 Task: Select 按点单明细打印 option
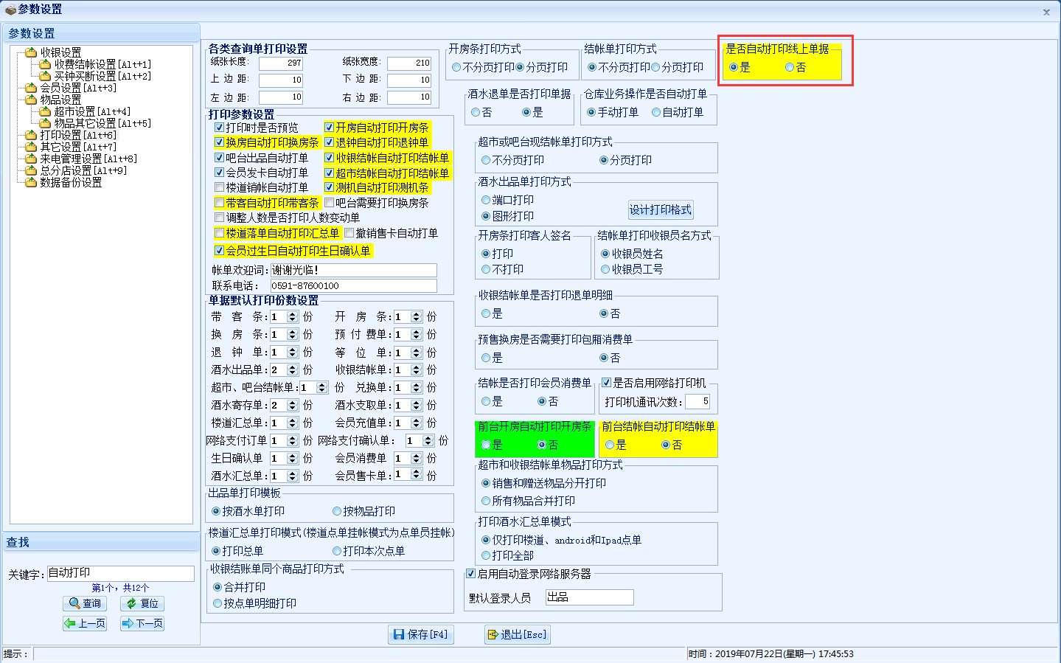click(218, 603)
